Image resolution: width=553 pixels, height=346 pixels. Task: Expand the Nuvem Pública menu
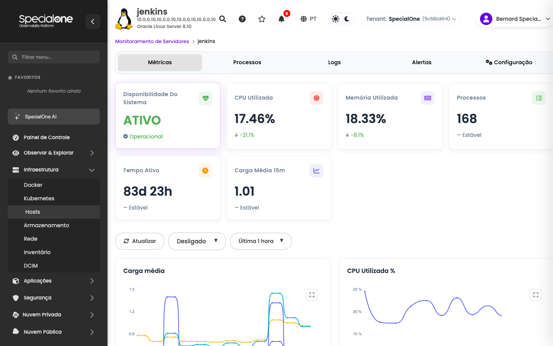click(x=54, y=332)
